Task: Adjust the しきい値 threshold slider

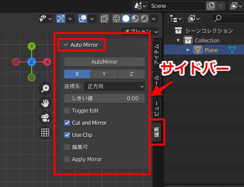Action: pos(105,98)
